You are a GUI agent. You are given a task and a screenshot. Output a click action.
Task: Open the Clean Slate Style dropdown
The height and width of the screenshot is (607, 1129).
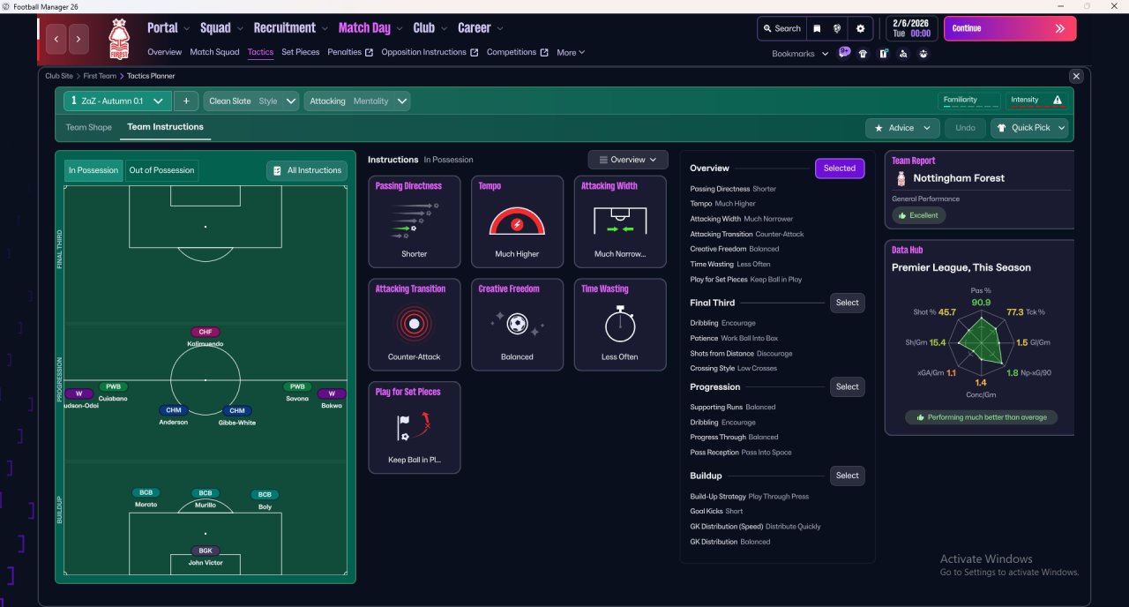251,101
